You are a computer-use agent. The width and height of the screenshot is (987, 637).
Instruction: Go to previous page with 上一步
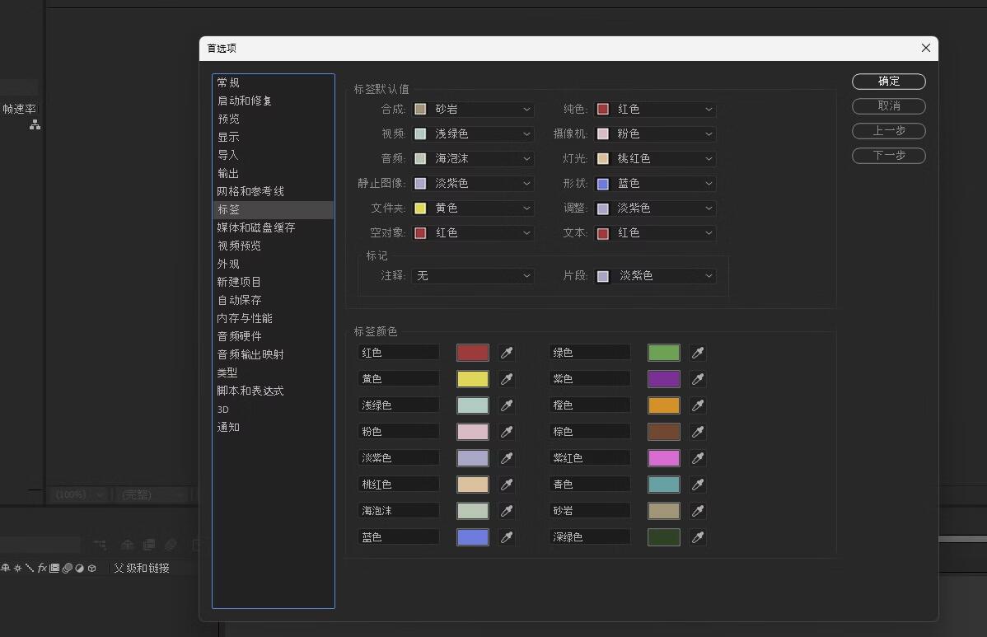pyautogui.click(x=889, y=131)
